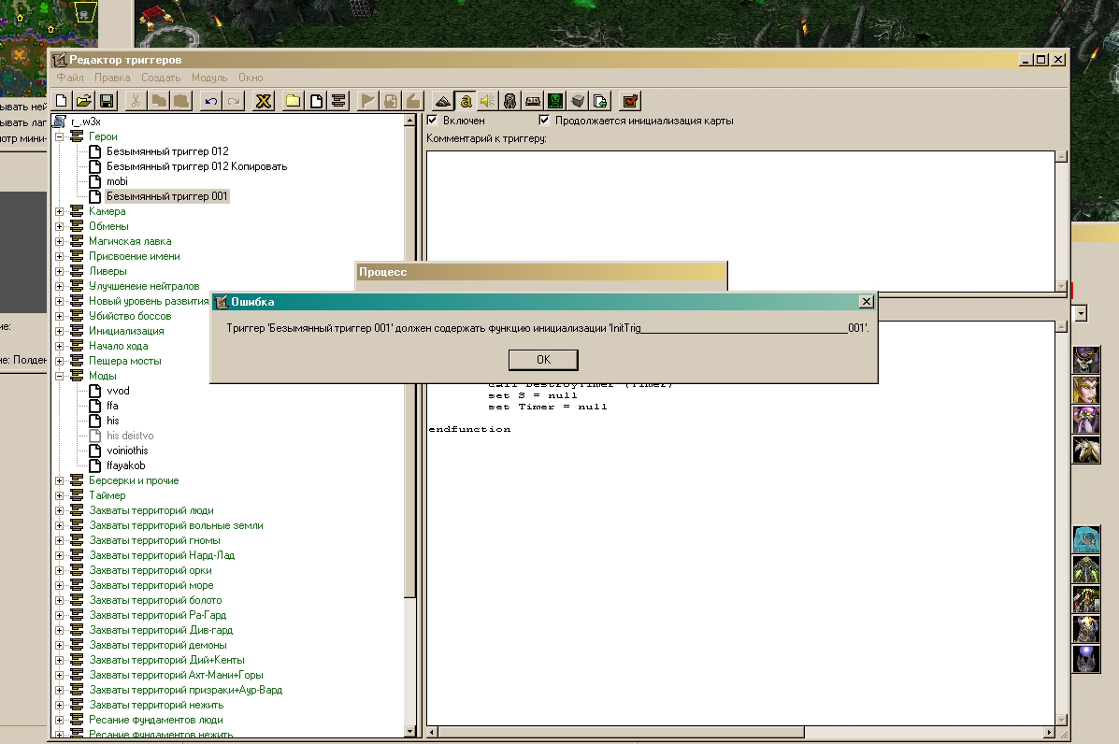
Task: Click the Save floppy disk icon
Action: tap(107, 101)
